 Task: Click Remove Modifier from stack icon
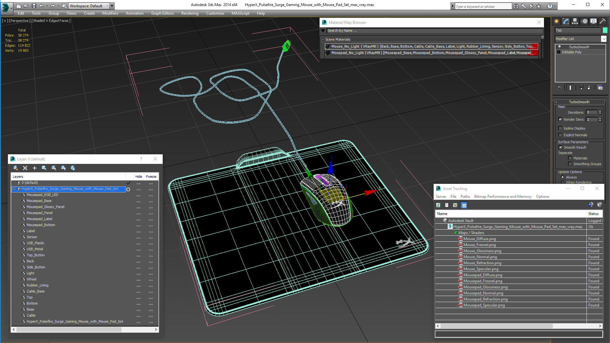pos(589,88)
